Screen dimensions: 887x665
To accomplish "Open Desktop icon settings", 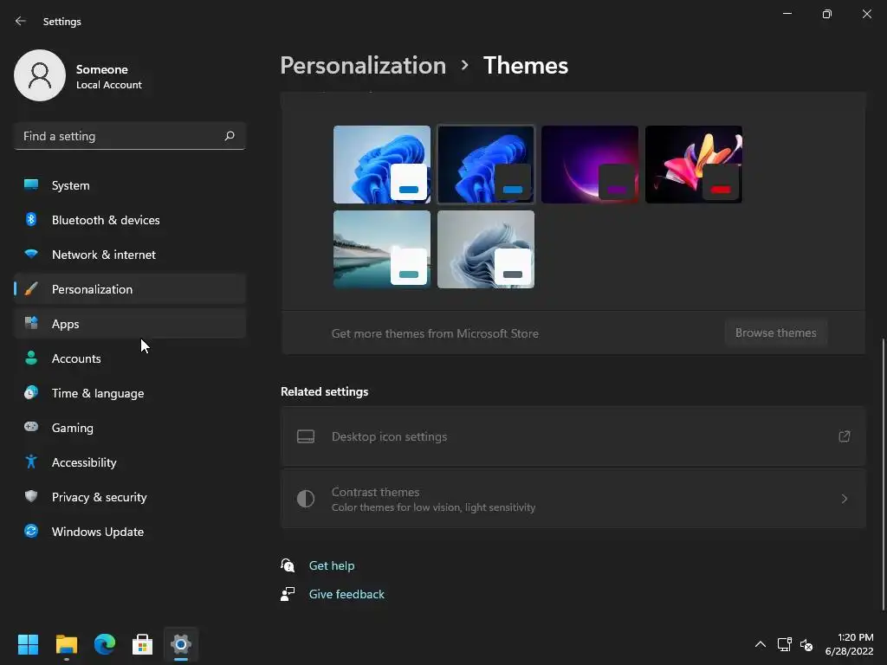I will coord(573,436).
